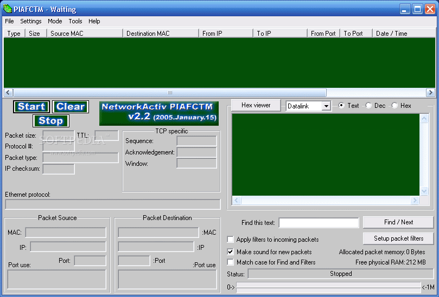The image size is (439, 297).
Task: Sort by To IP column header
Action: [280, 33]
